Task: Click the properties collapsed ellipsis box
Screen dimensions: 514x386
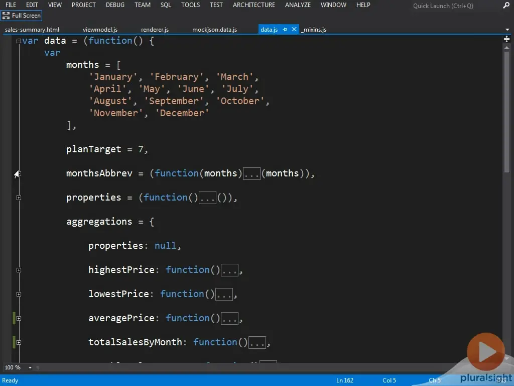Action: pos(207,198)
